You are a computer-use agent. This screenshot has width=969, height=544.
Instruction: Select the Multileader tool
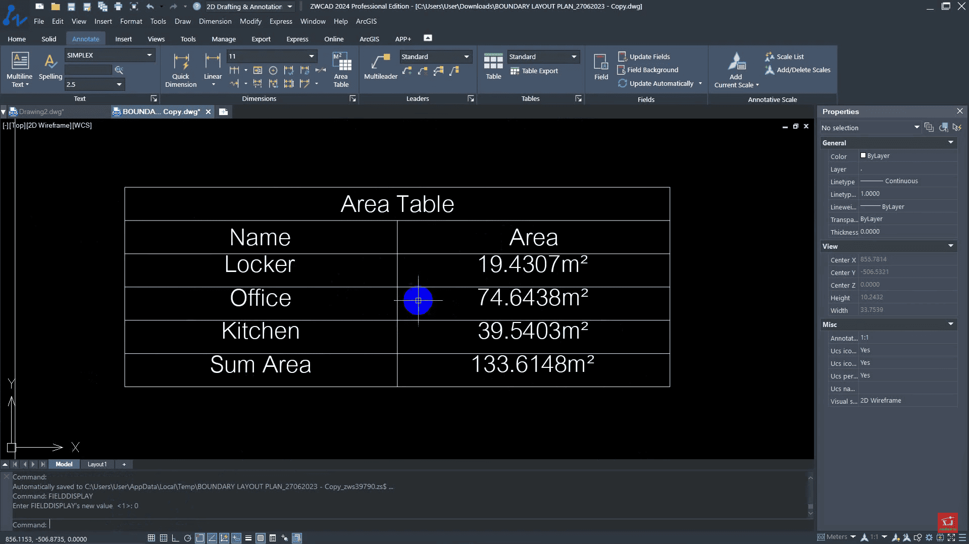(381, 66)
